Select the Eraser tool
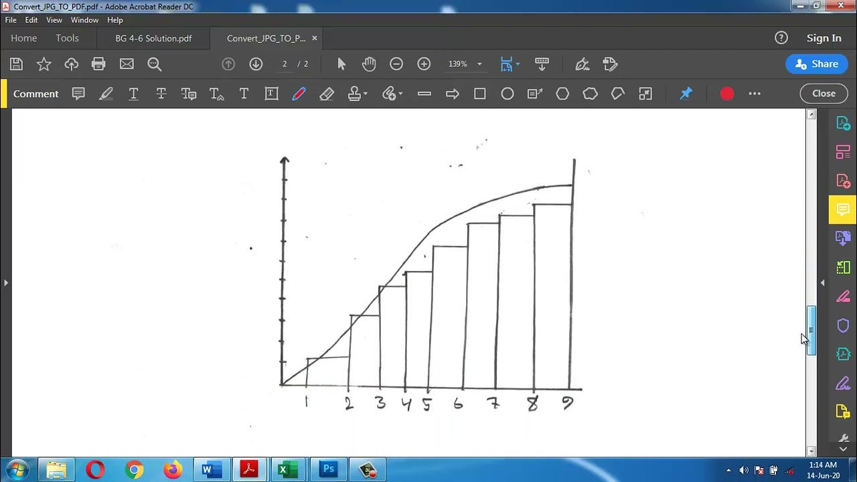 [327, 94]
